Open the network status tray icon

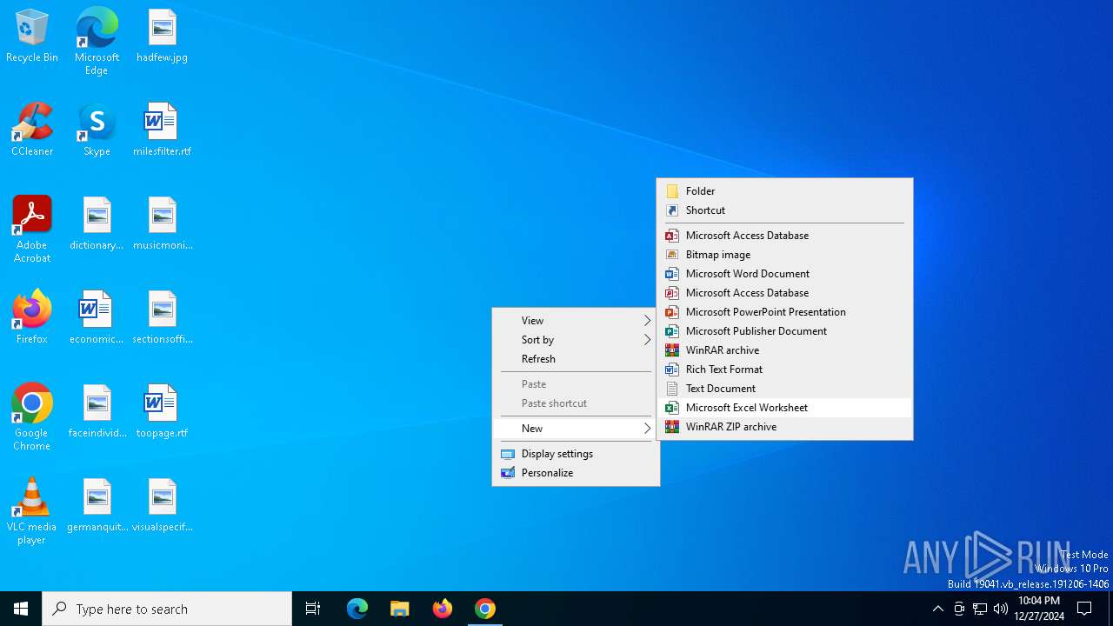point(980,609)
